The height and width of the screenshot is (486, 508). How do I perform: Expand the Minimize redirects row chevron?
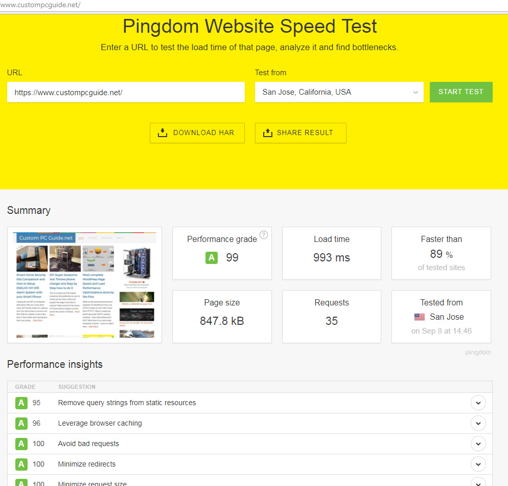click(x=478, y=465)
